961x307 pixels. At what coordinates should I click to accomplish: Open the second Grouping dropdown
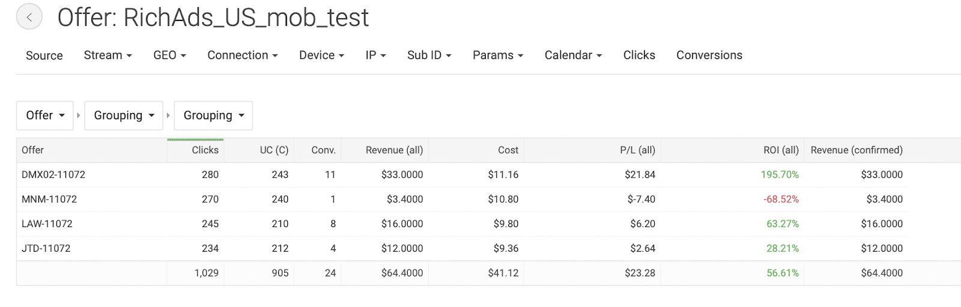[213, 115]
